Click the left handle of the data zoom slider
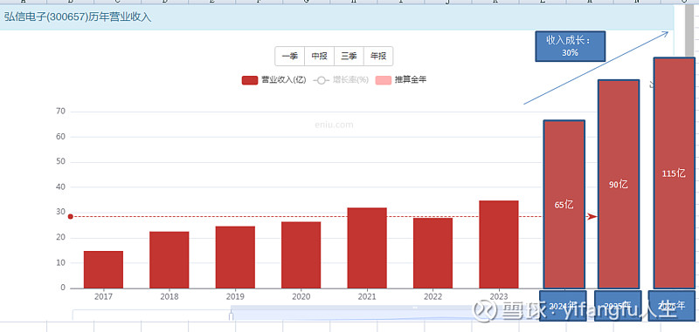This screenshot has width=699, height=332. [x=231, y=316]
